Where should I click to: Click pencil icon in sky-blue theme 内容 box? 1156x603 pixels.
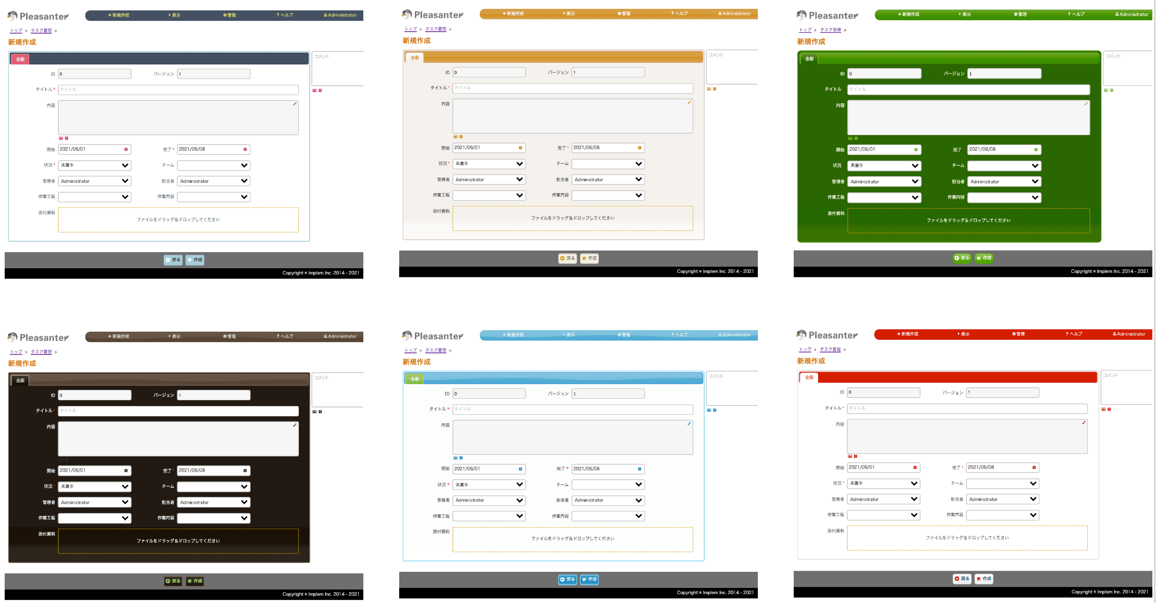pos(689,424)
